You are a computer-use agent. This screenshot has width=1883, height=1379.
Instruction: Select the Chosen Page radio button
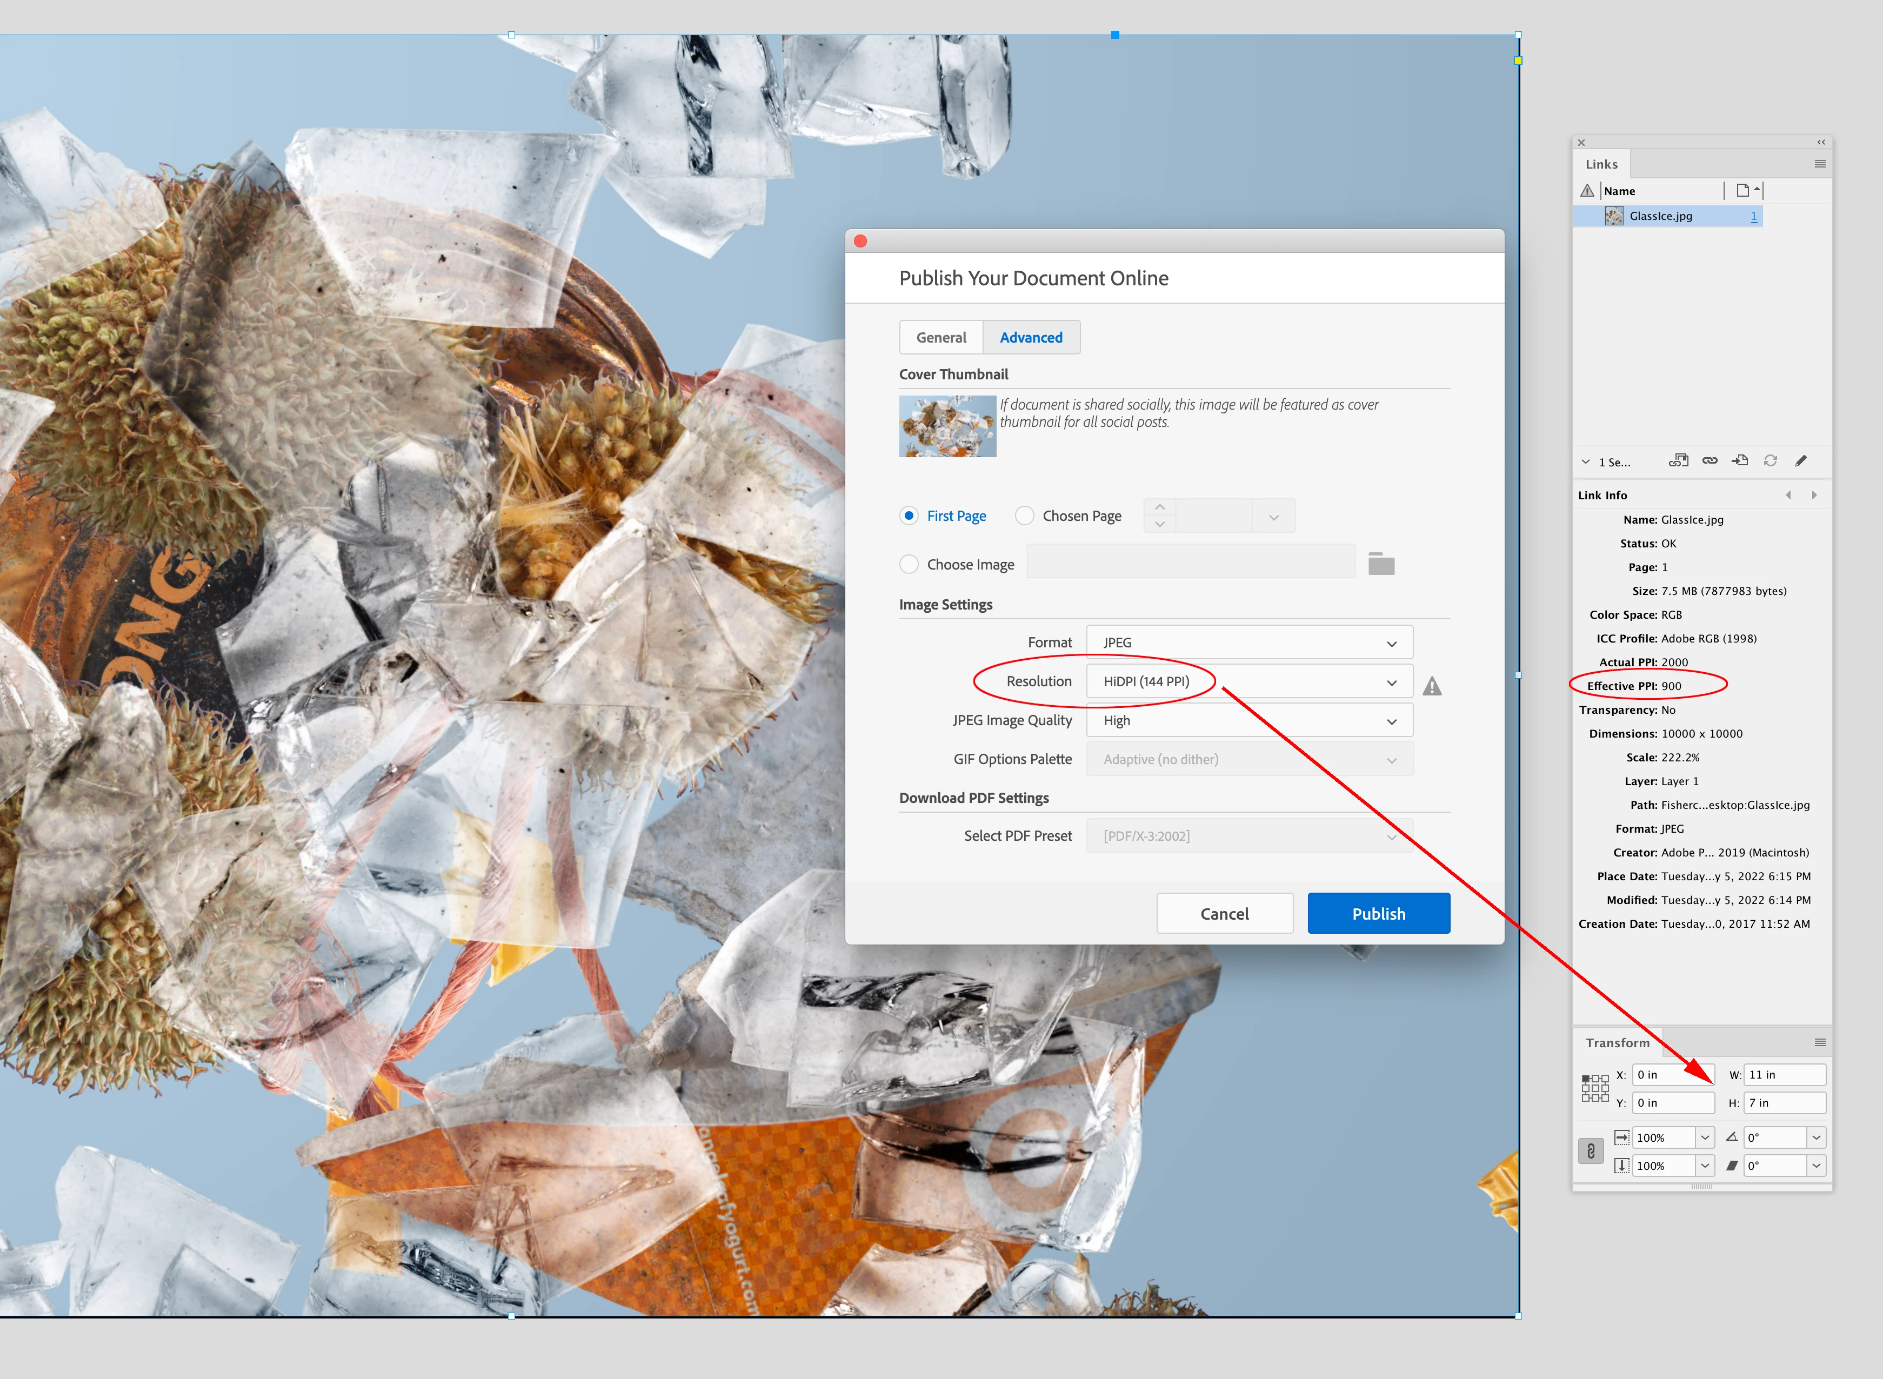(x=1025, y=516)
